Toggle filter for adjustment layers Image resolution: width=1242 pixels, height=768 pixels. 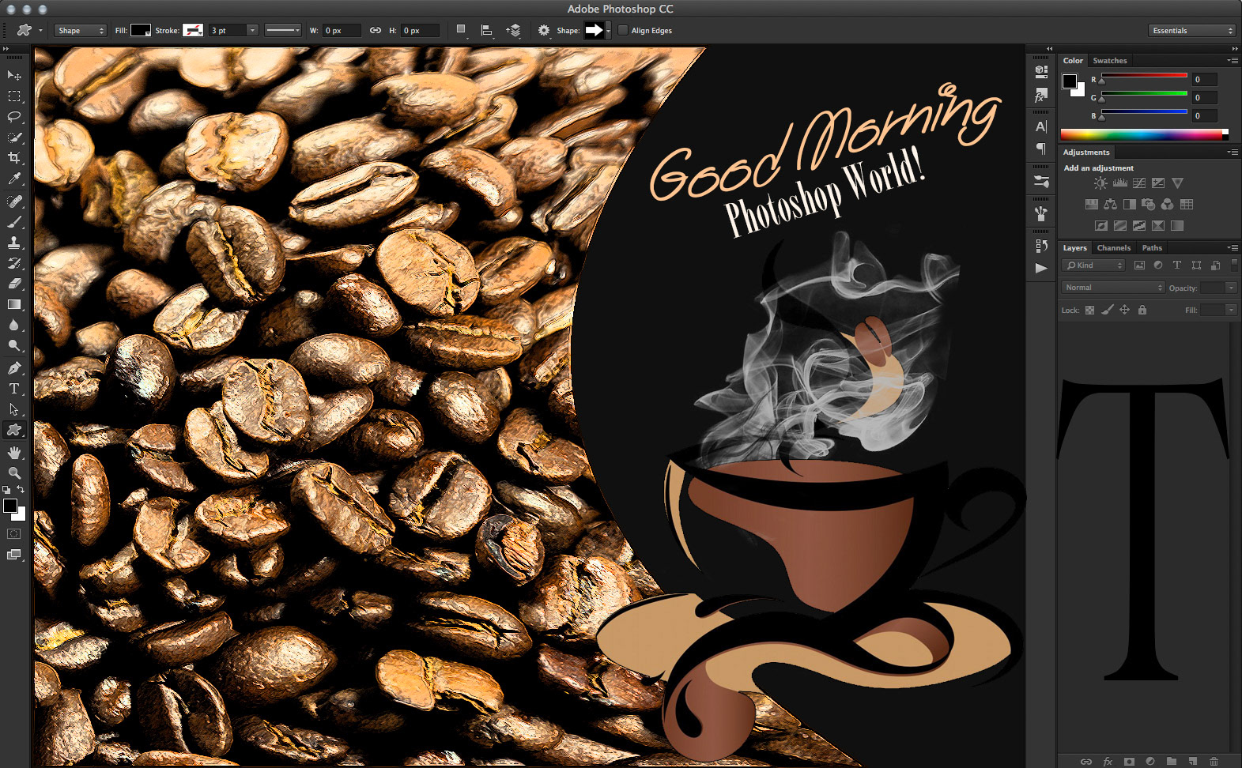1158,265
